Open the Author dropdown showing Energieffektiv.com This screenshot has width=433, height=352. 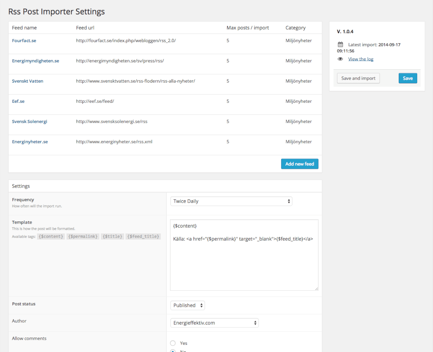point(214,323)
